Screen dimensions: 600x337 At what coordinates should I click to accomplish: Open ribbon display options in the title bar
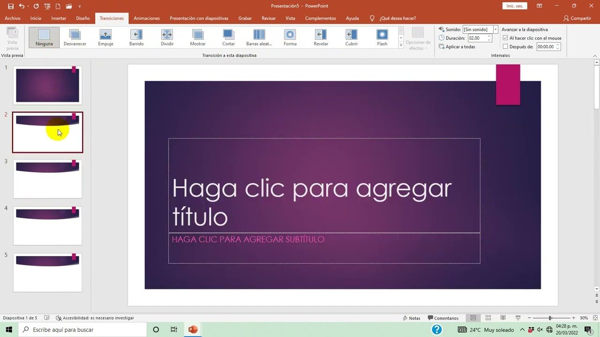[x=539, y=6]
